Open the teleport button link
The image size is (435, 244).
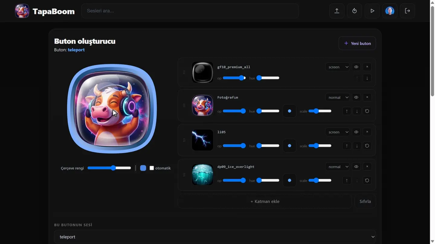coord(76,50)
